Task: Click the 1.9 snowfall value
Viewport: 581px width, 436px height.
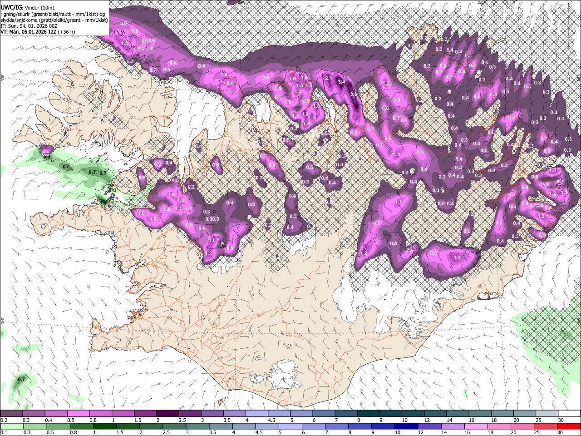Action: click(305, 114)
